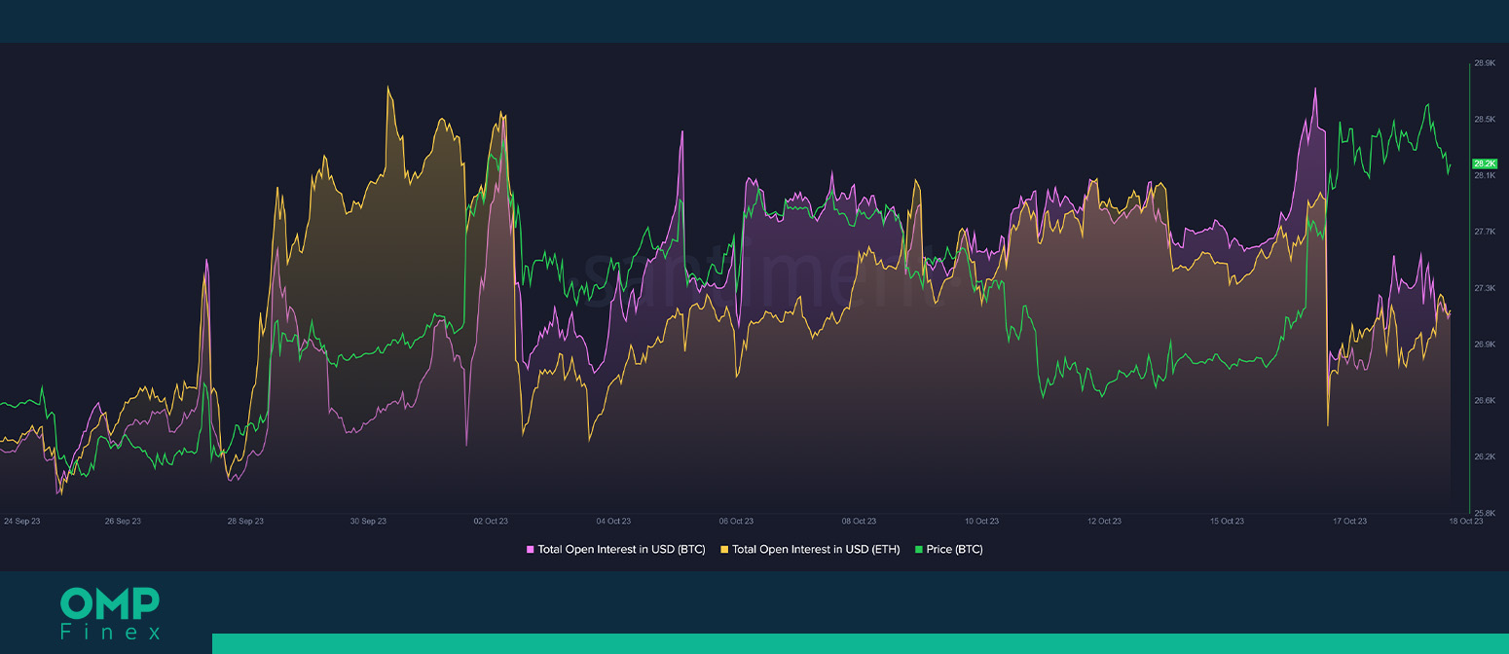This screenshot has height=654, width=1509.
Task: Click the yellow ETH open interest legend swatch
Action: pos(724,550)
